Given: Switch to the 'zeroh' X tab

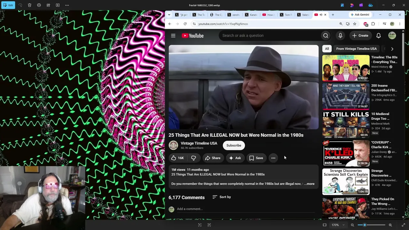Looking at the screenshot, I should click(x=234, y=15).
